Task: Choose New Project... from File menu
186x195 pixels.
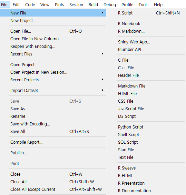Action: coord(53,21)
